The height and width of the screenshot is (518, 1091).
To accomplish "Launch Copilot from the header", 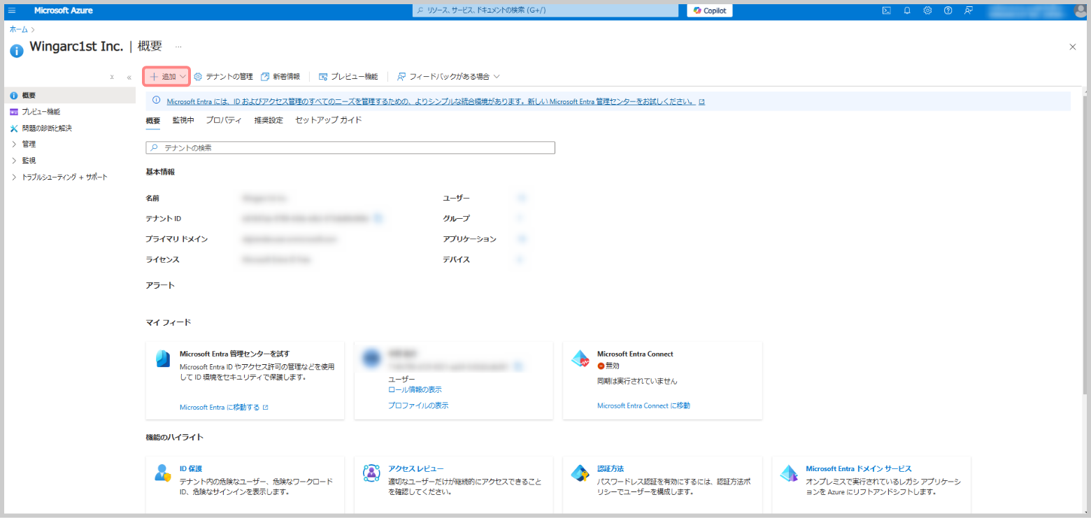I will (709, 10).
